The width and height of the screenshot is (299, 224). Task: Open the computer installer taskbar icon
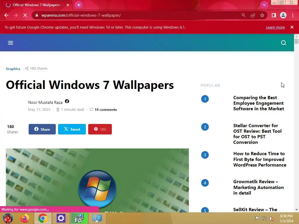[x=79, y=218]
